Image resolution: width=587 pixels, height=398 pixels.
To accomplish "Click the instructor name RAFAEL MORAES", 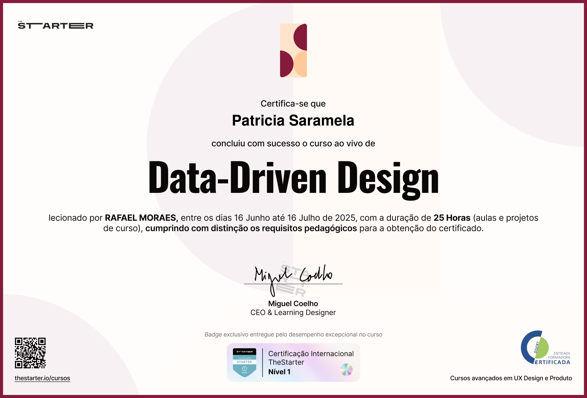I will pyautogui.click(x=142, y=218).
